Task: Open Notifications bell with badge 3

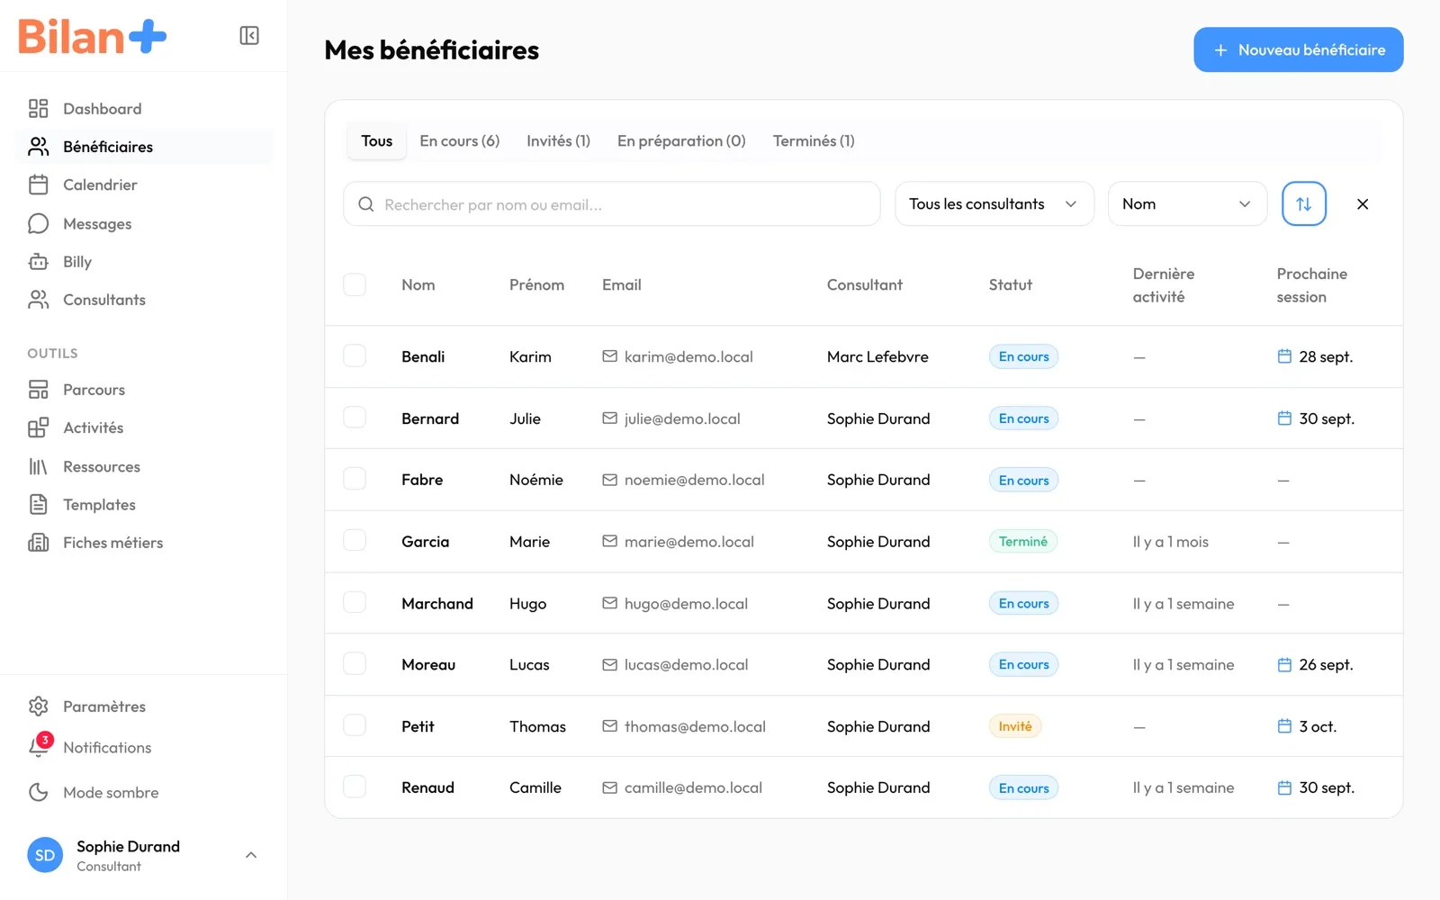Action: (40, 745)
